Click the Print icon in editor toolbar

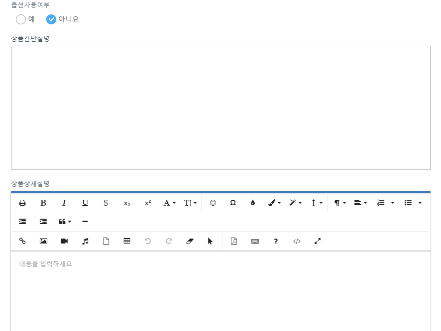22,203
